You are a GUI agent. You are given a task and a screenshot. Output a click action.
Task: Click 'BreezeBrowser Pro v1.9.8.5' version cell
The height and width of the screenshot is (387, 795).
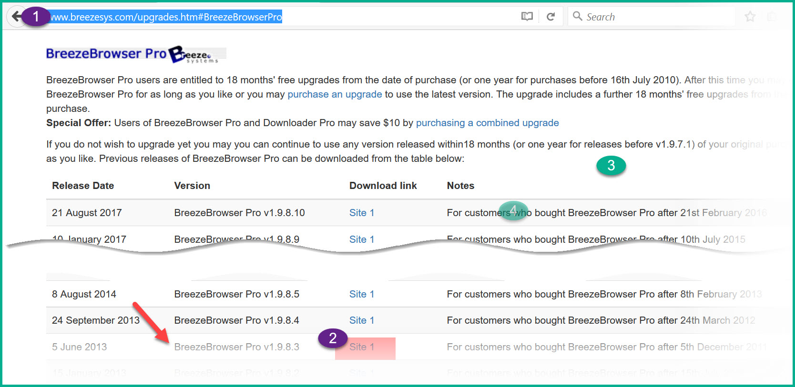click(236, 294)
